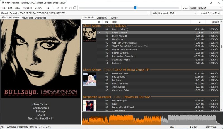This screenshot has height=129, width=223.
Task: Open the Playback menu
Action: tap(27, 8)
